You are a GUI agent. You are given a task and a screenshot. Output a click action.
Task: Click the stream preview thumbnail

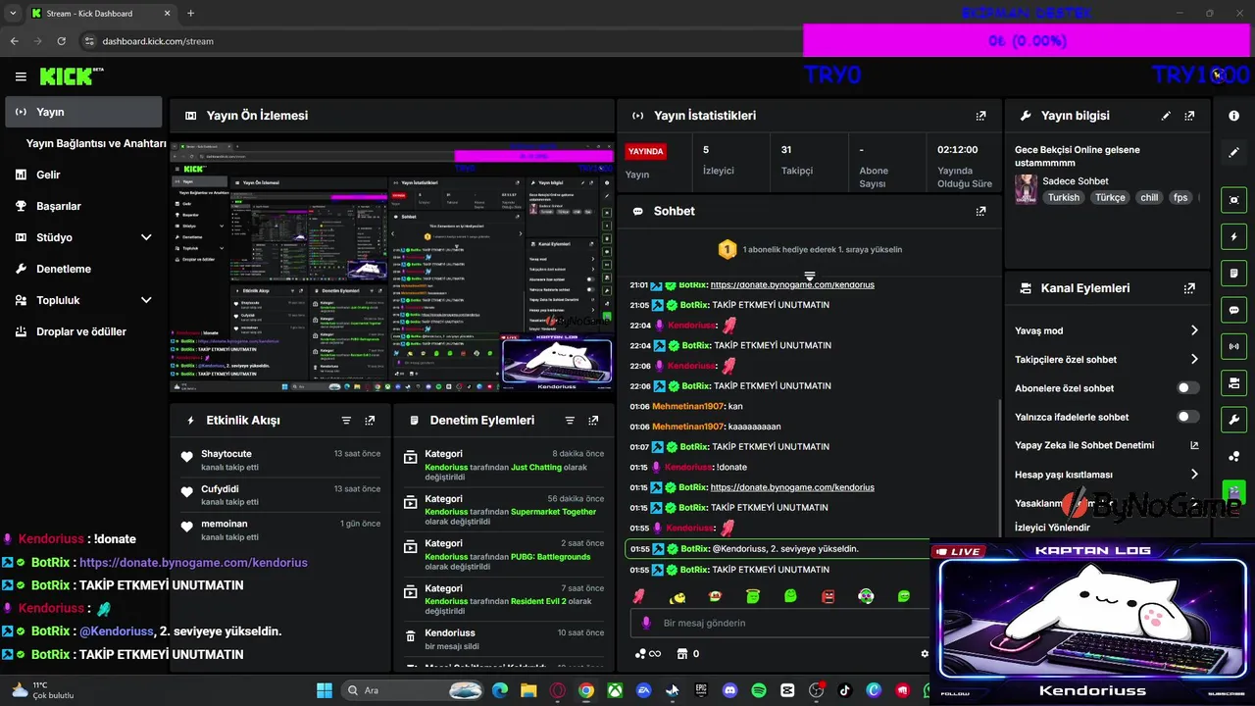point(390,268)
